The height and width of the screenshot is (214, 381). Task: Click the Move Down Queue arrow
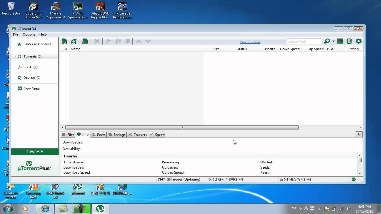148,41
